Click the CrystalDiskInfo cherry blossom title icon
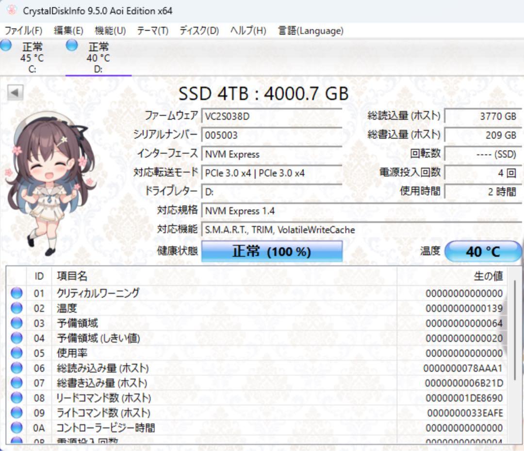Viewport: 524px width, 451px height. 11,10
